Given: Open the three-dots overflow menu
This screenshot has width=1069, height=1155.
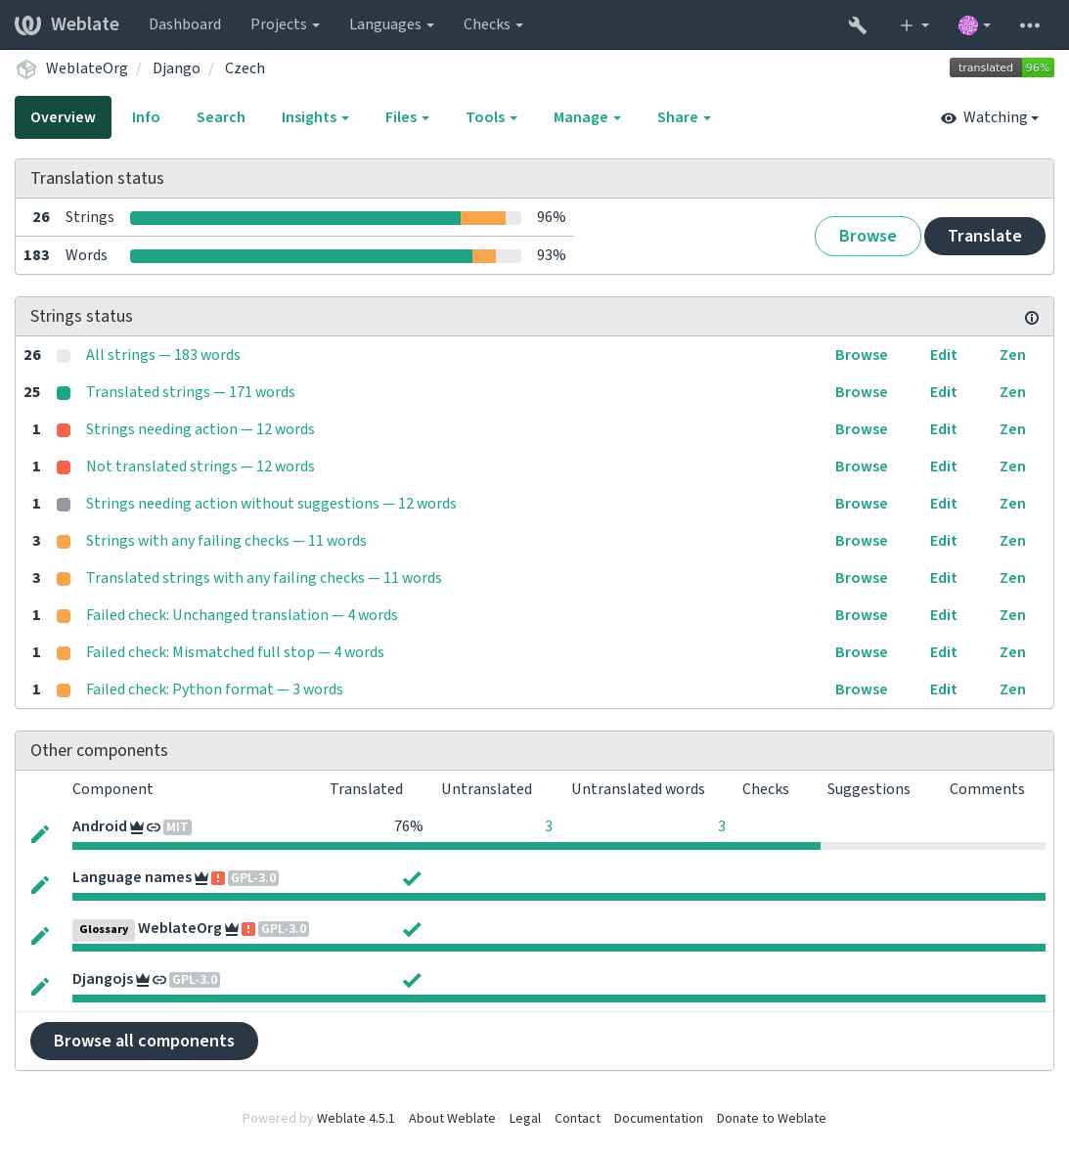Looking at the screenshot, I should coord(1029,25).
